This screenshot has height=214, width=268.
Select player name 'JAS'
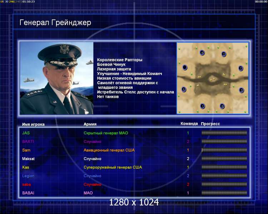point(26,133)
